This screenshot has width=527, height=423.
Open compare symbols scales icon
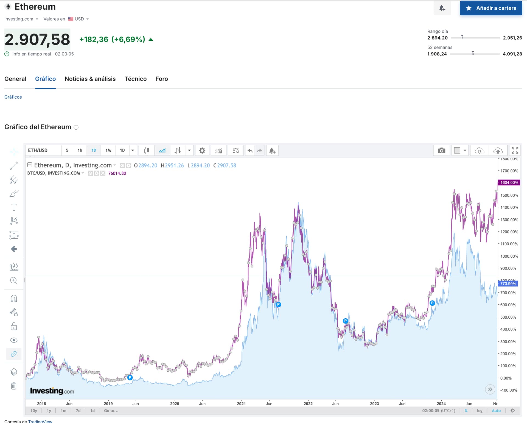click(236, 151)
